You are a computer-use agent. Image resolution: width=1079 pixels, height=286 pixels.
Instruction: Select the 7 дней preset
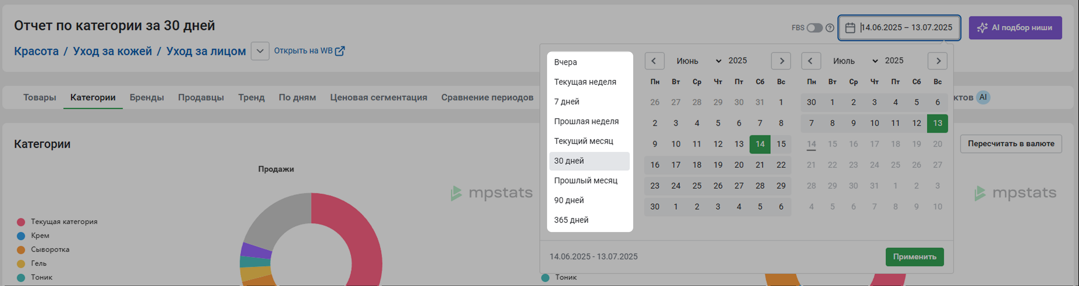589,102
